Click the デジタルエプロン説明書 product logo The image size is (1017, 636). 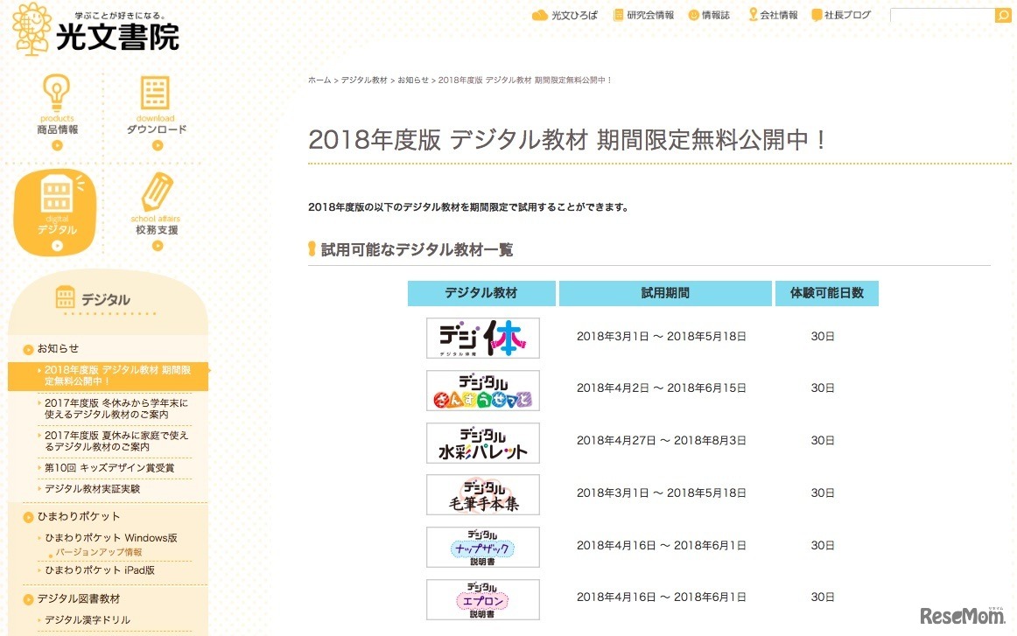[482, 599]
